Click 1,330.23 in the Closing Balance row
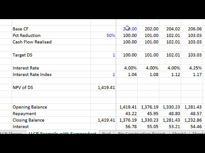The height and width of the screenshot is (153, 205). click(x=148, y=120)
